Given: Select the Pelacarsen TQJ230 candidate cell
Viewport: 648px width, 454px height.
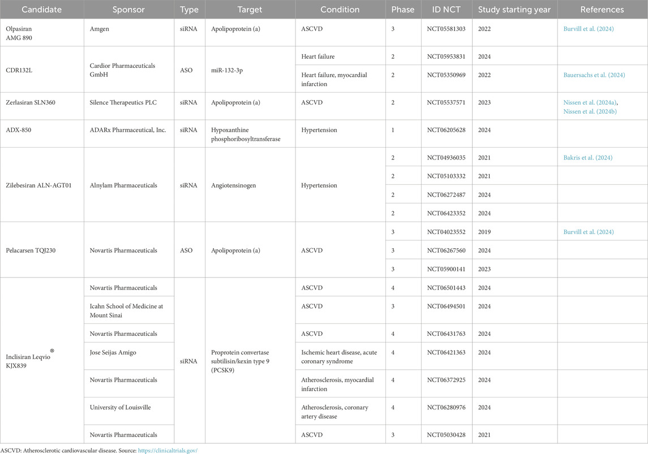Looking at the screenshot, I should (x=42, y=250).
